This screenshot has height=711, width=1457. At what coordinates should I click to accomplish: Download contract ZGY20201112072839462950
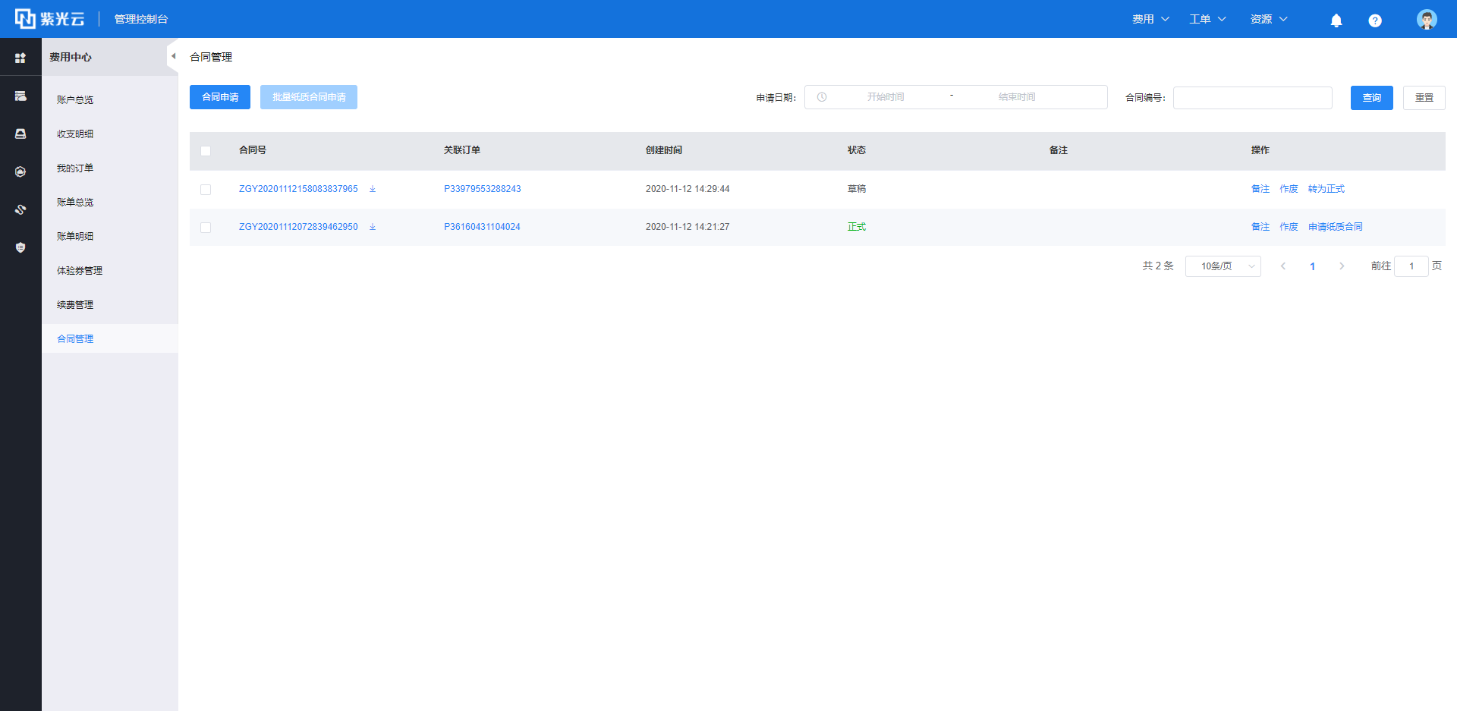(x=373, y=227)
